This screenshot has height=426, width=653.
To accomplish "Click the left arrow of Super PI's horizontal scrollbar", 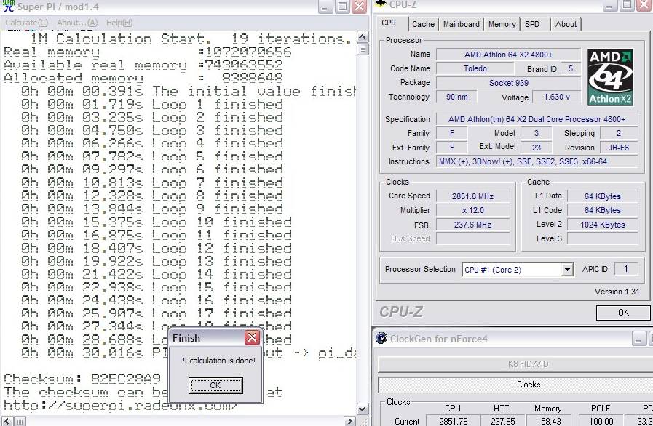I will 7,421.
